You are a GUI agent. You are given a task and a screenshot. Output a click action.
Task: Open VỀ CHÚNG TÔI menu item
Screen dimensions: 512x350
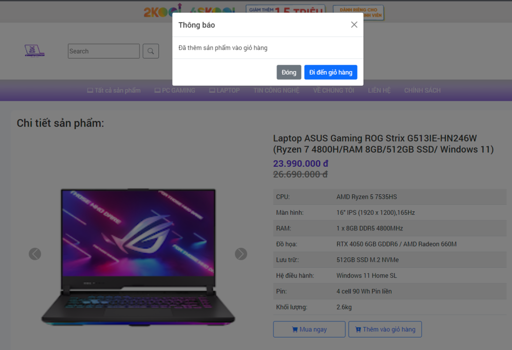click(333, 90)
